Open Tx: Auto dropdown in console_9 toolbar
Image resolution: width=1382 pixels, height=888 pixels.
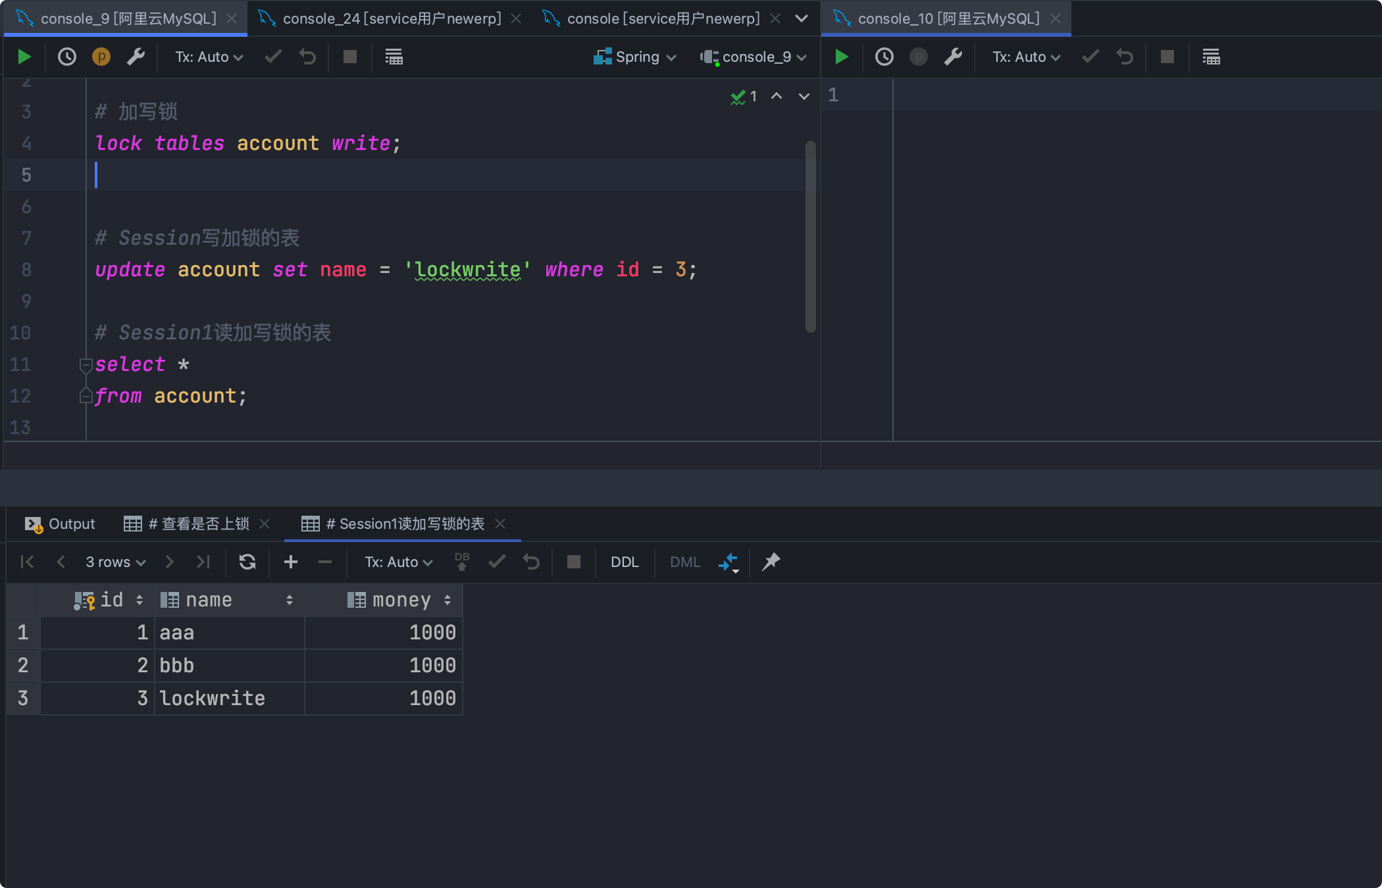(x=209, y=57)
